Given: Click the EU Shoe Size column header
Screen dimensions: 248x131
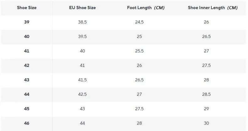Looking at the screenshot, I should tap(82, 8).
